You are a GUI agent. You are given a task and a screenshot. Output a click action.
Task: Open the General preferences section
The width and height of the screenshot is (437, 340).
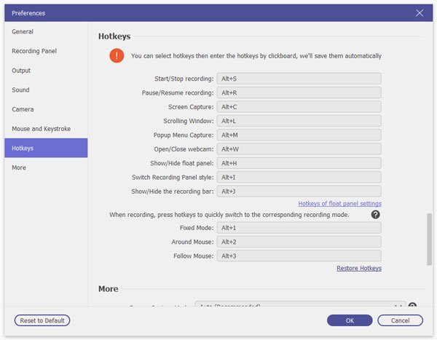click(23, 32)
